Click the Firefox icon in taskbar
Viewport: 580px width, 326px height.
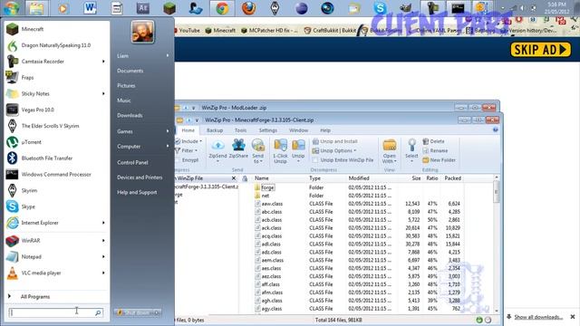(x=248, y=8)
